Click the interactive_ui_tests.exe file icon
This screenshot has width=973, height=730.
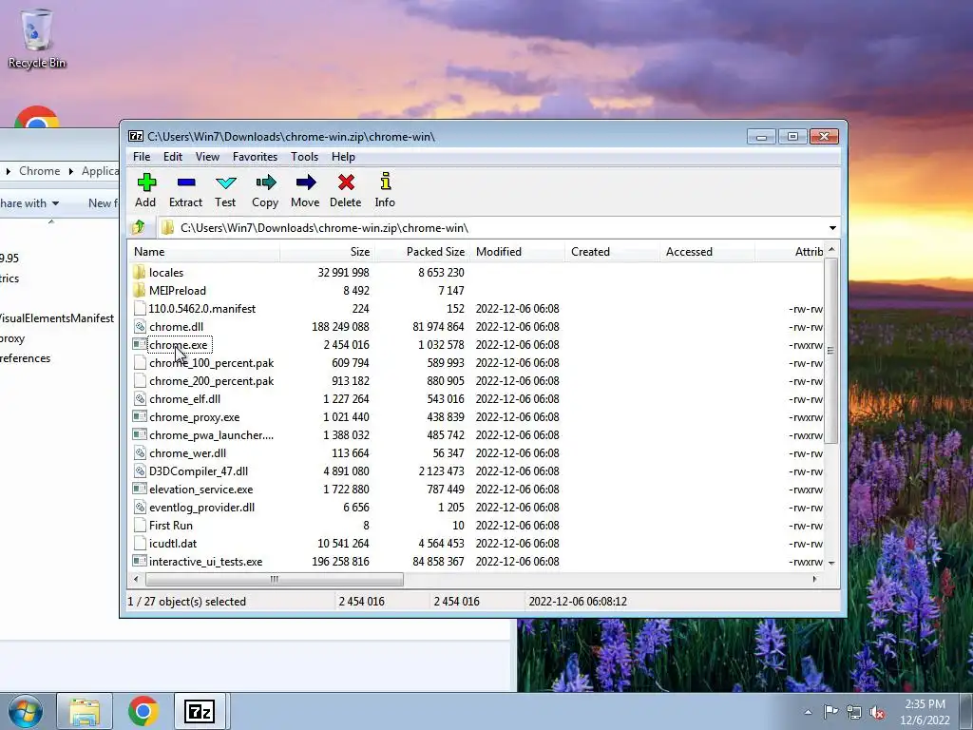140,561
